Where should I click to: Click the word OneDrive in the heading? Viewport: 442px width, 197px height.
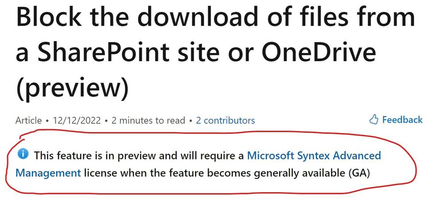[319, 52]
